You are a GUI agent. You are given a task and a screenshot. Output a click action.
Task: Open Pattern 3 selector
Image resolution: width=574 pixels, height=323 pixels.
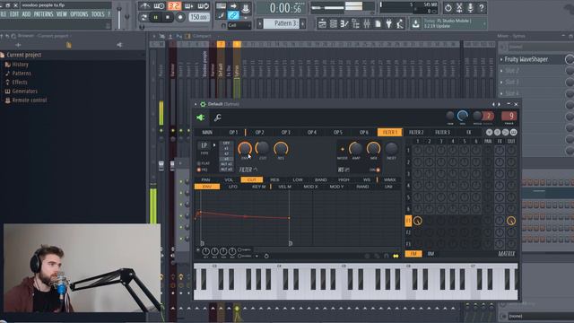[282, 24]
